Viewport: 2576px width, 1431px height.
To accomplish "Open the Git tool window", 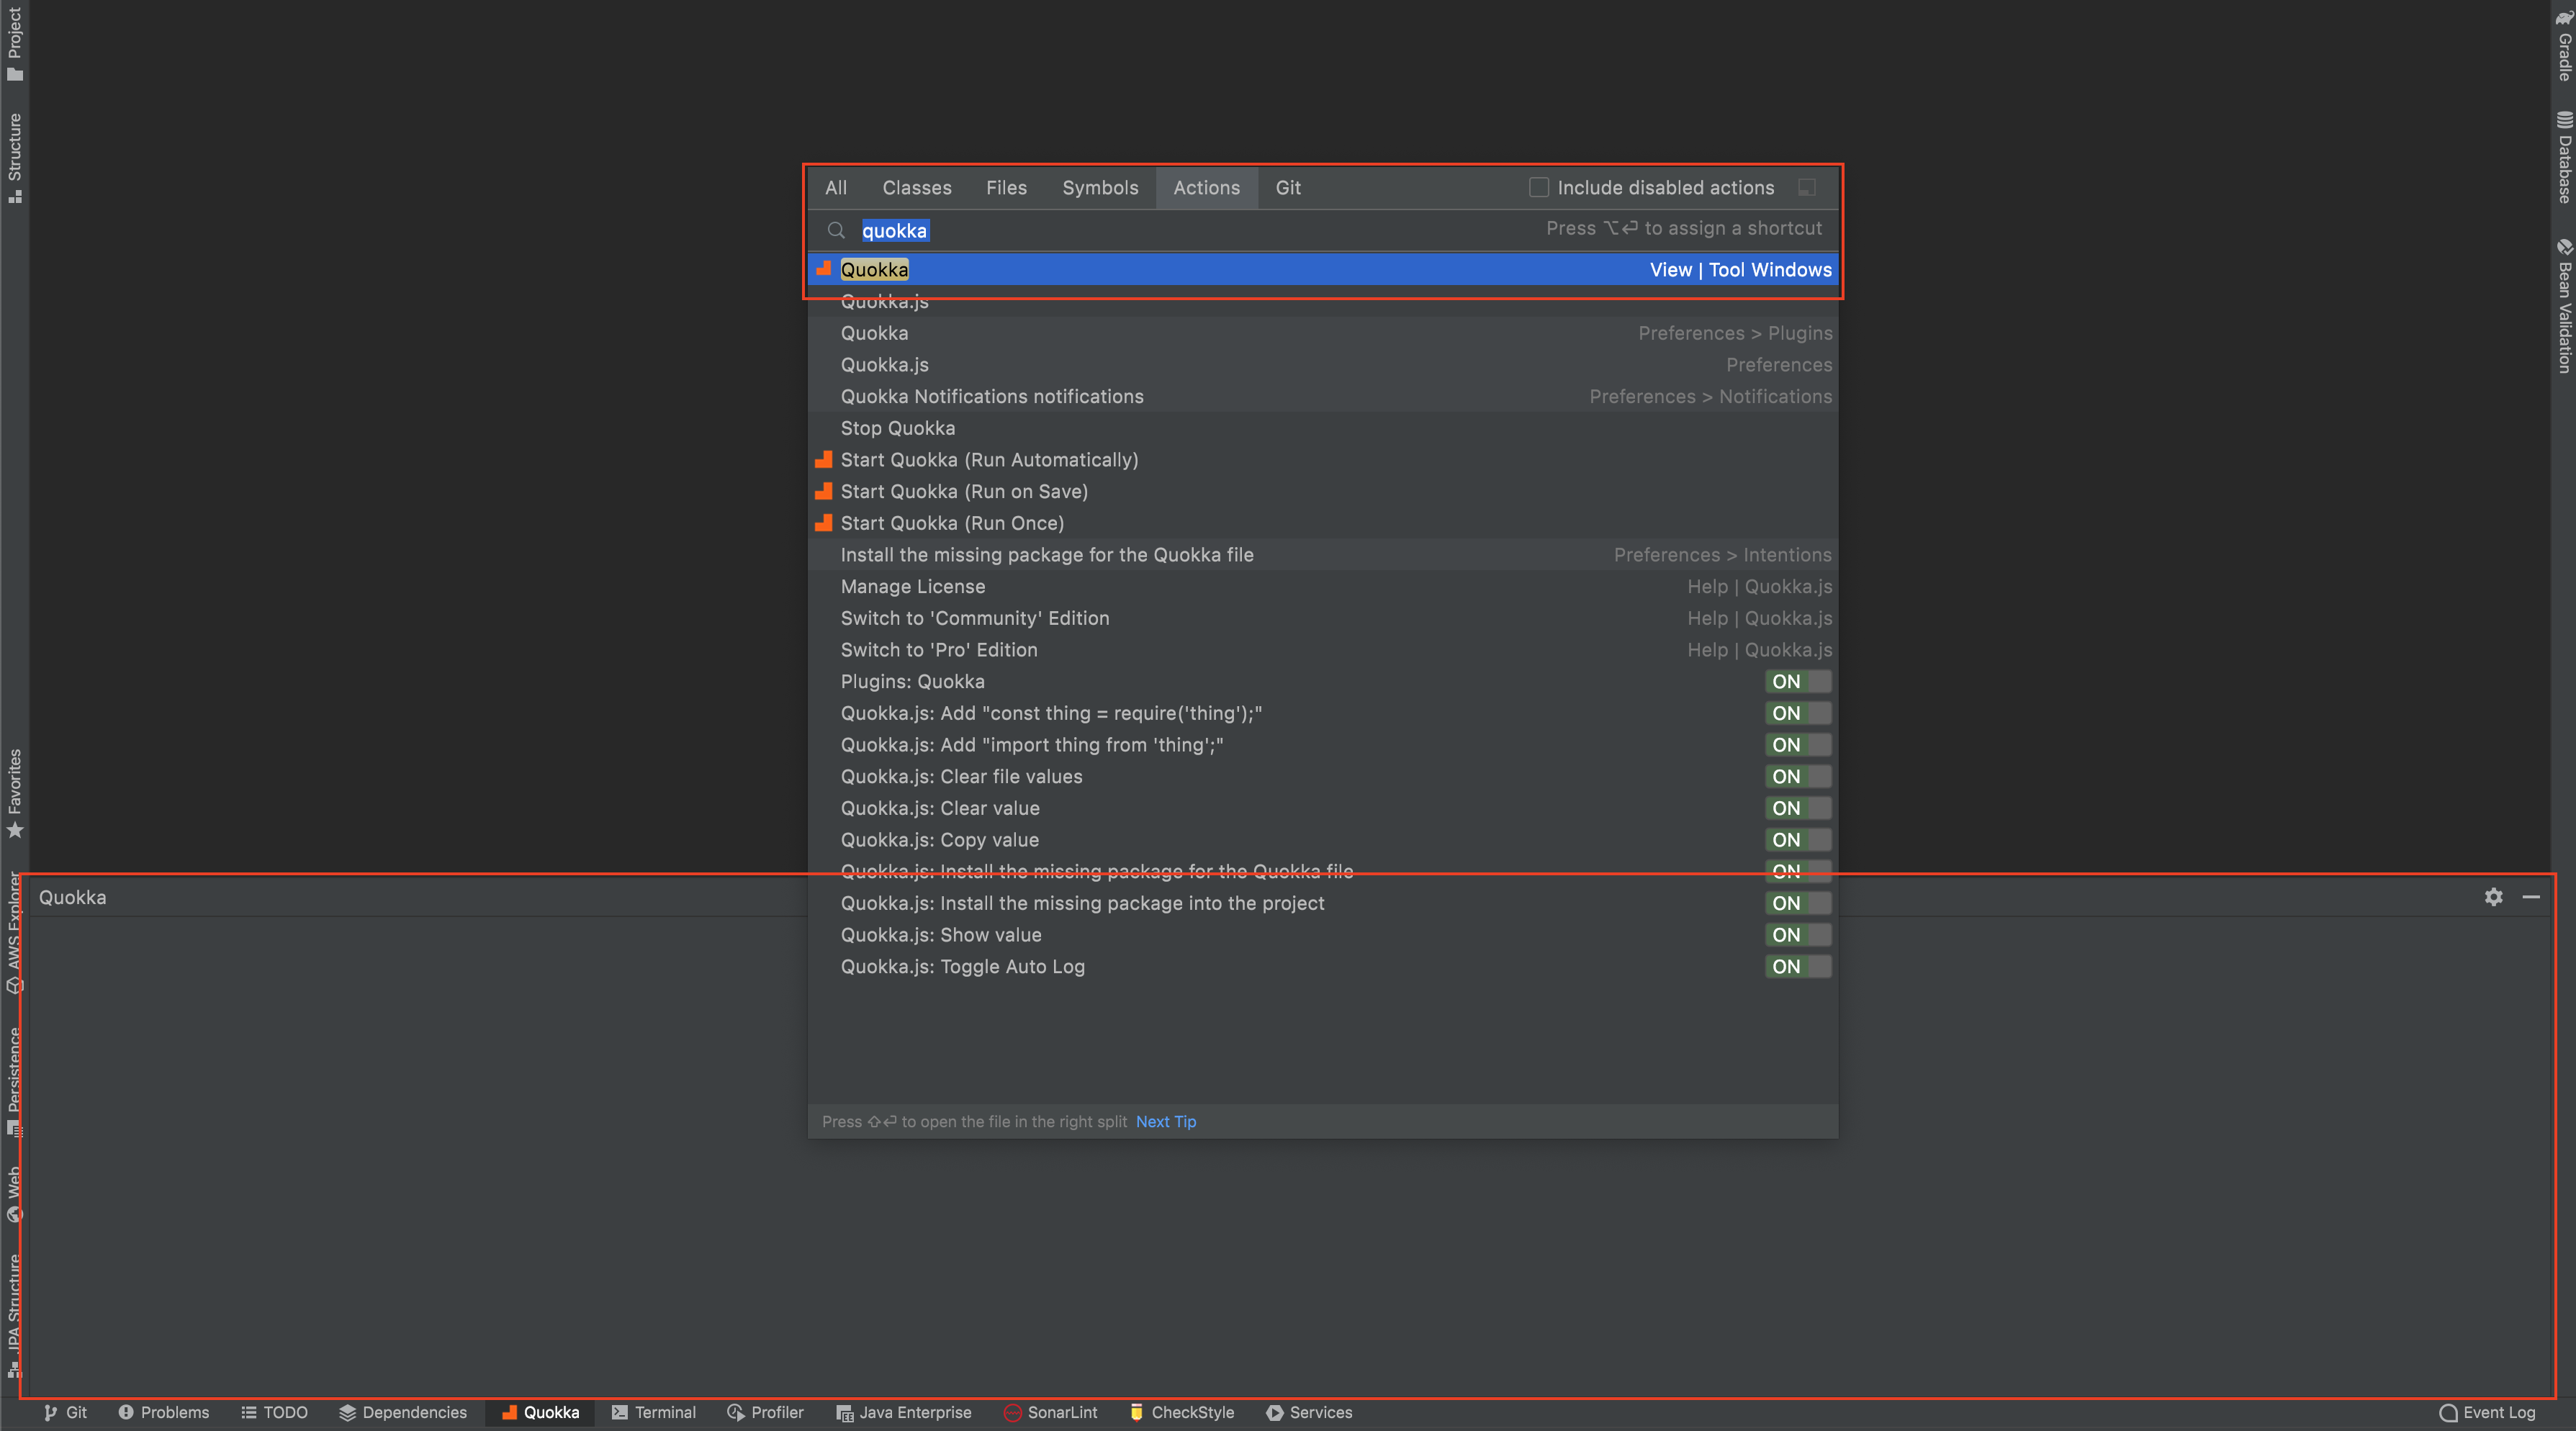I will click(65, 1412).
